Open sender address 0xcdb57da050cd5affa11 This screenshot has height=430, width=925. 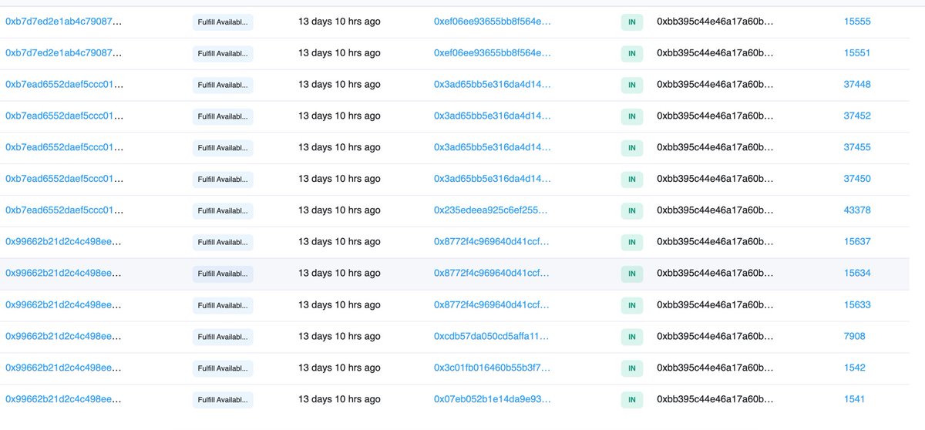(493, 336)
